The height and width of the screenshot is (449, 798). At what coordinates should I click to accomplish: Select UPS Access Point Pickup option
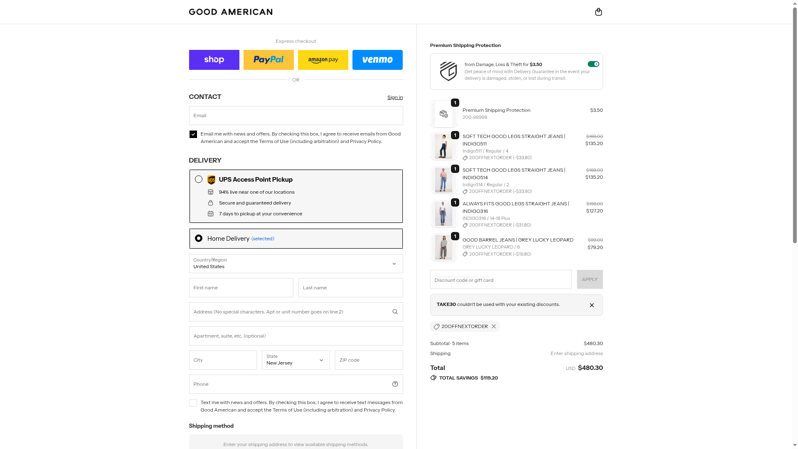tap(199, 180)
